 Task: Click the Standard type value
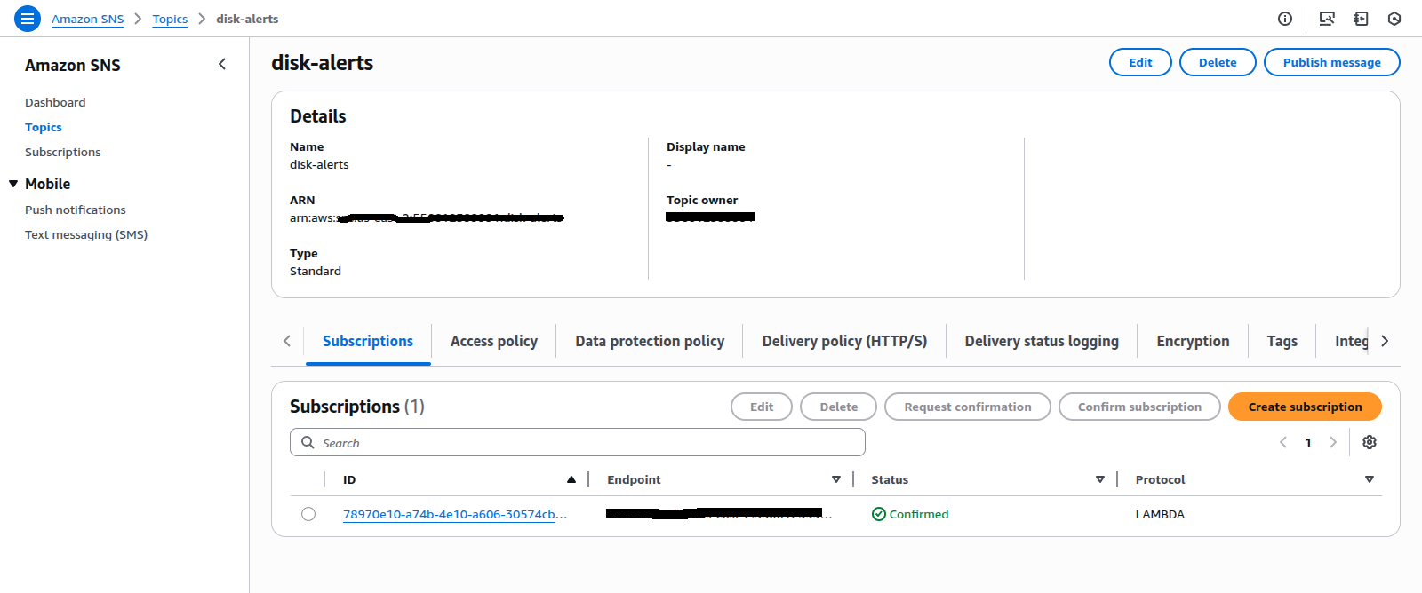point(316,271)
